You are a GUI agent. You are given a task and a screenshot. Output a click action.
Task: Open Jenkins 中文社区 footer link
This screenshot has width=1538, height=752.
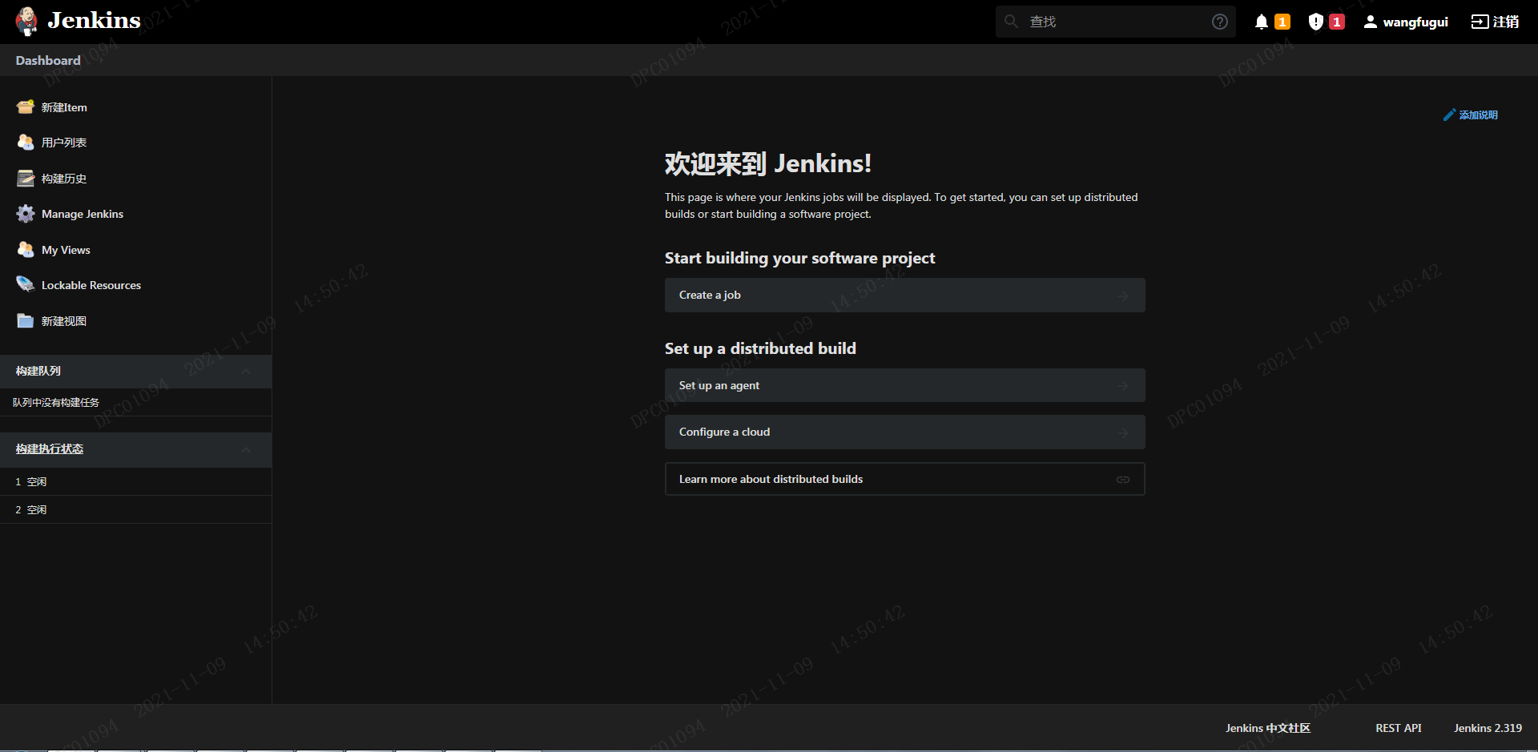pos(1268,728)
